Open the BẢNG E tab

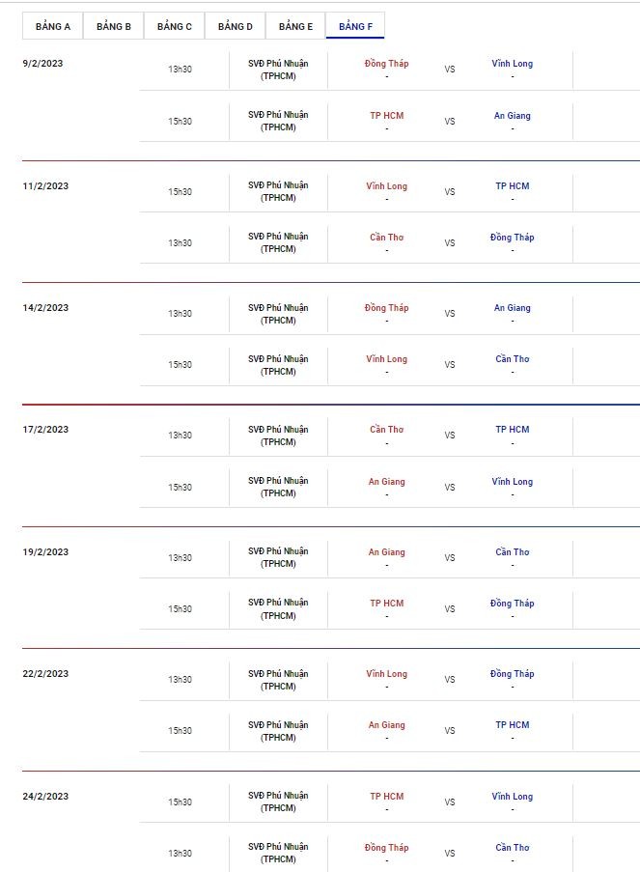pos(296,26)
